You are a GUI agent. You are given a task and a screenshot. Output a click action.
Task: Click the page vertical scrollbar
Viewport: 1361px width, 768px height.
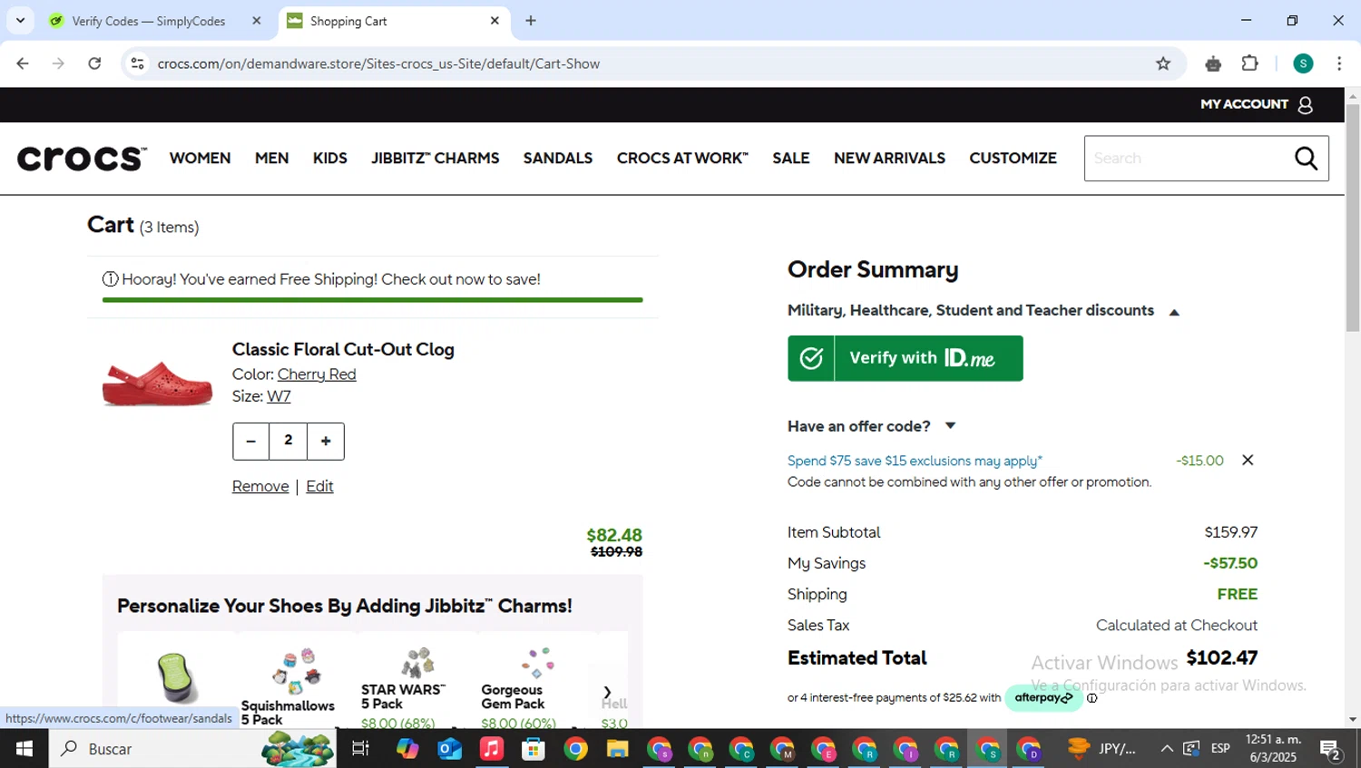coord(1353,218)
